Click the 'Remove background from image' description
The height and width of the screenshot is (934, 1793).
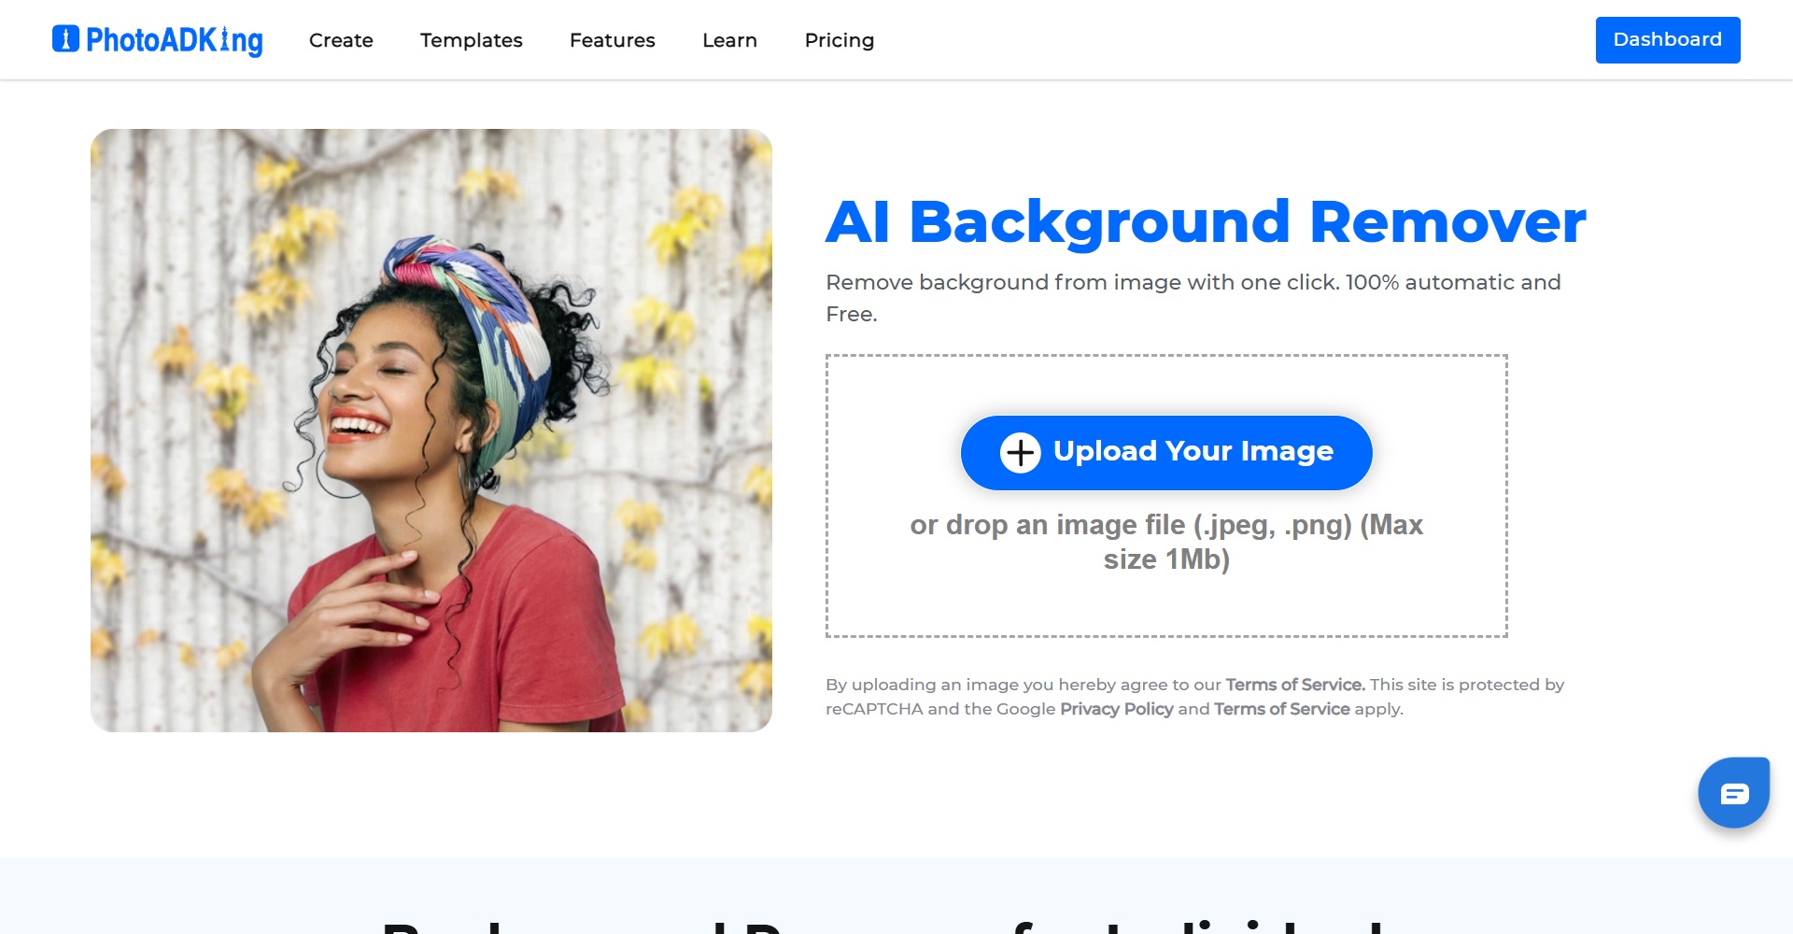tap(1193, 298)
